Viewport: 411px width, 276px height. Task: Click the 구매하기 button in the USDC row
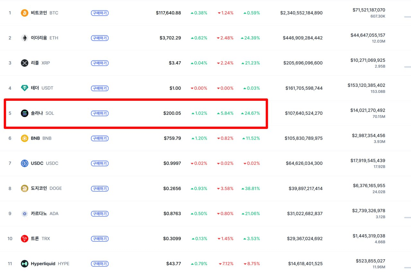pyautogui.click(x=100, y=163)
